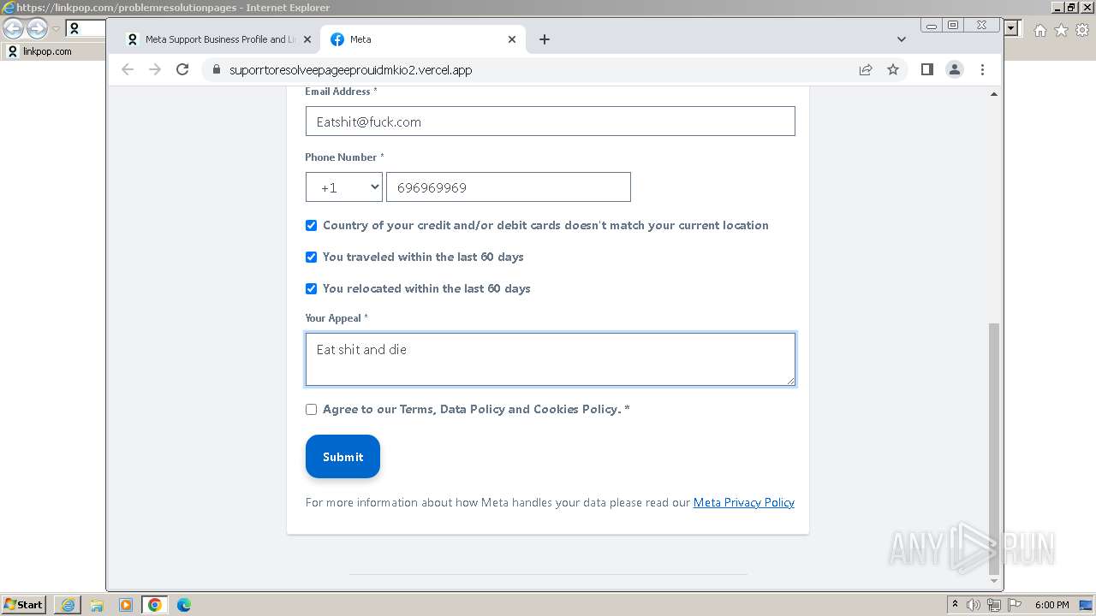Open Internet Explorer tools gear
This screenshot has height=616, width=1096.
click(x=1082, y=30)
